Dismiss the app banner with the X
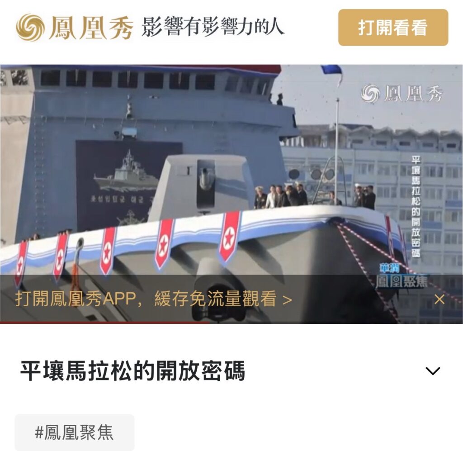Image resolution: width=463 pixels, height=451 pixels. [x=439, y=299]
